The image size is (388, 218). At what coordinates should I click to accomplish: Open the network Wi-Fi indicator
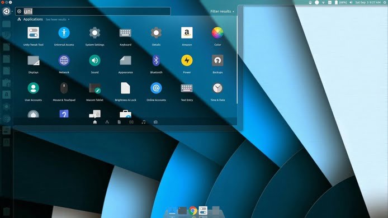click(x=323, y=2)
